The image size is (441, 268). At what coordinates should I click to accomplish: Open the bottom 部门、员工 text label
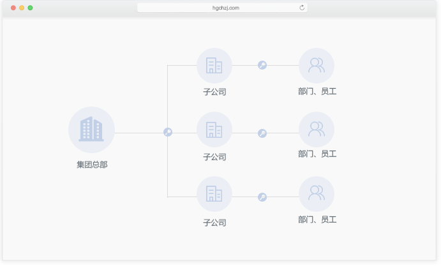pos(317,220)
